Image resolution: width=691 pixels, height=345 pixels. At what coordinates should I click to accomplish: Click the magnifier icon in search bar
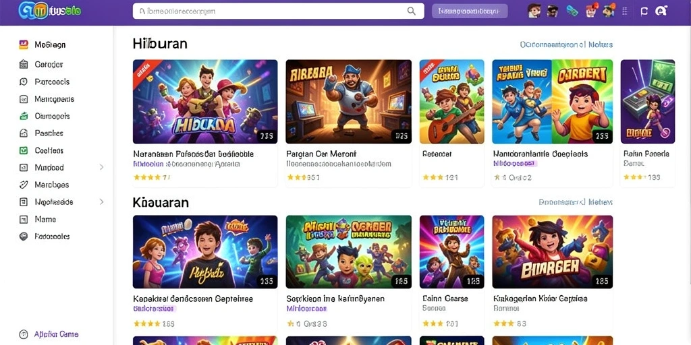tap(411, 11)
